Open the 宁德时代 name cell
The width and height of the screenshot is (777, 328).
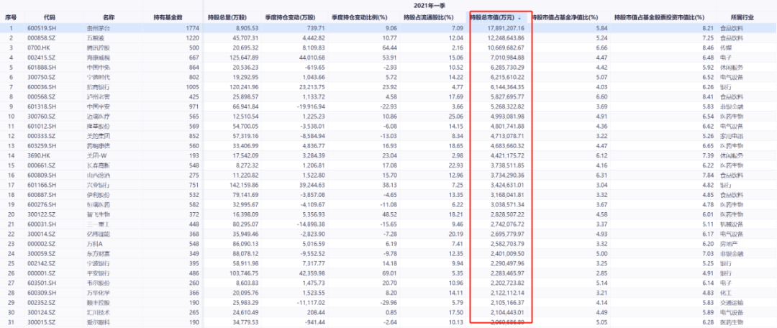[97, 76]
